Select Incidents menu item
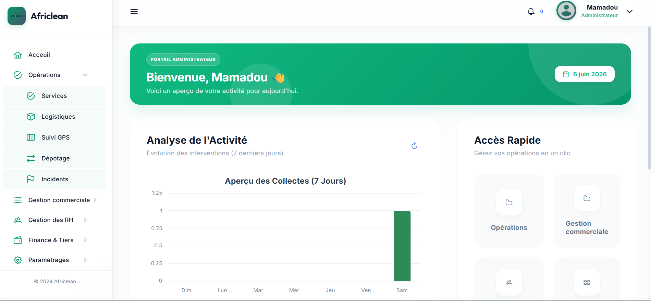 (x=54, y=179)
